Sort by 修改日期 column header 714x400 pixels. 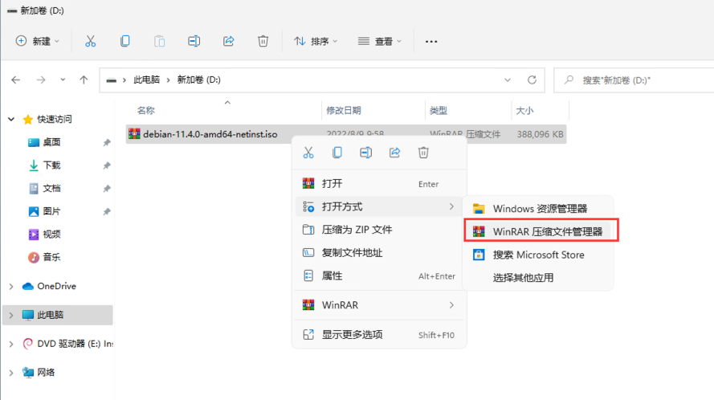pyautogui.click(x=343, y=110)
